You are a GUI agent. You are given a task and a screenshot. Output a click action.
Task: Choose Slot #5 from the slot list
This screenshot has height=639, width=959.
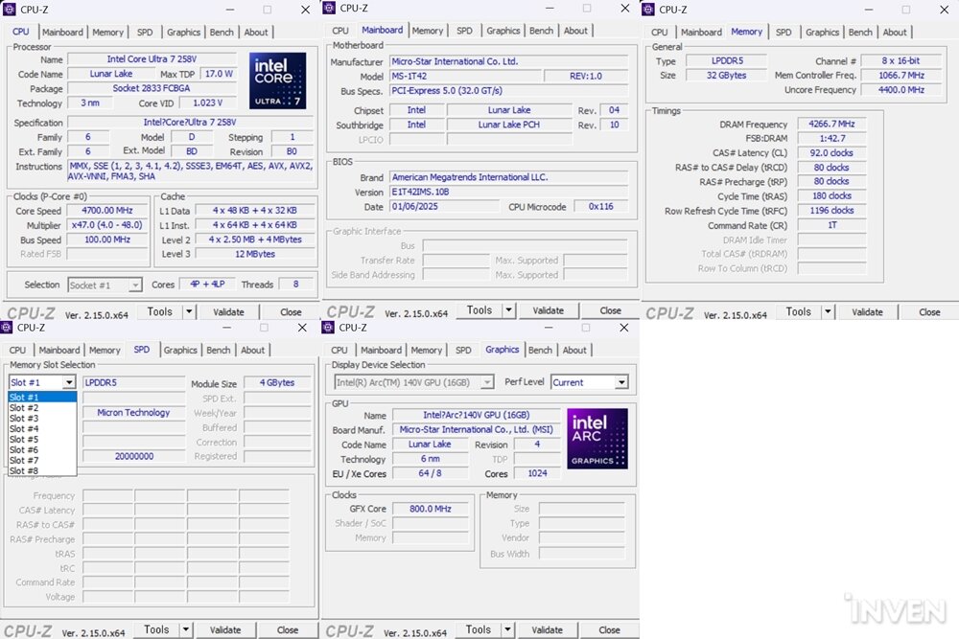(42, 439)
